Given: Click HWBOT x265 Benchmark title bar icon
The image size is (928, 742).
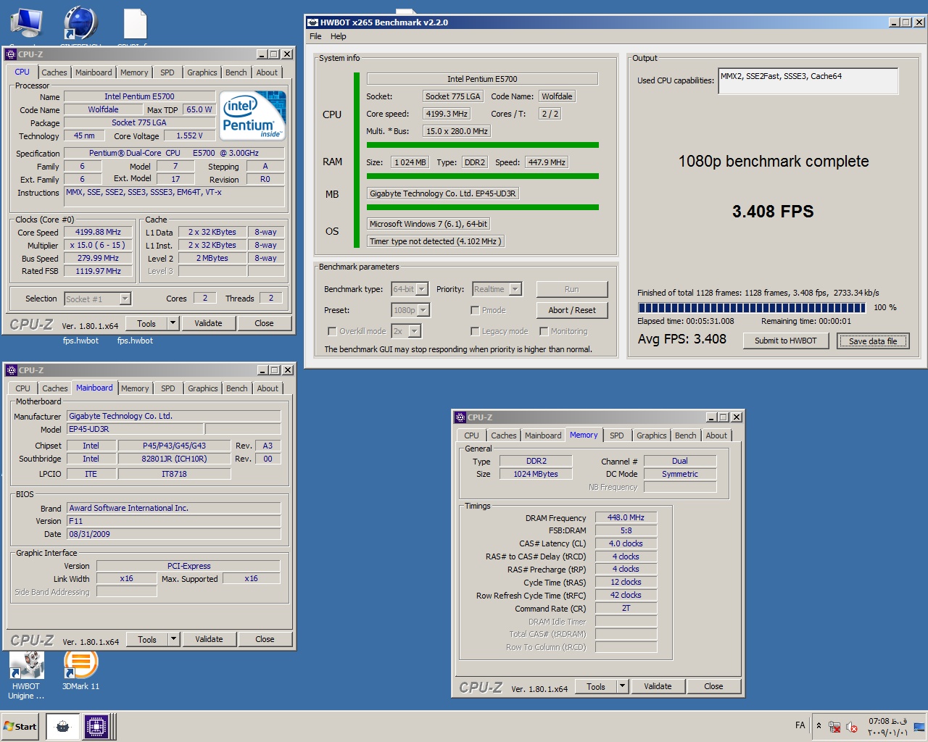Looking at the screenshot, I should point(313,22).
